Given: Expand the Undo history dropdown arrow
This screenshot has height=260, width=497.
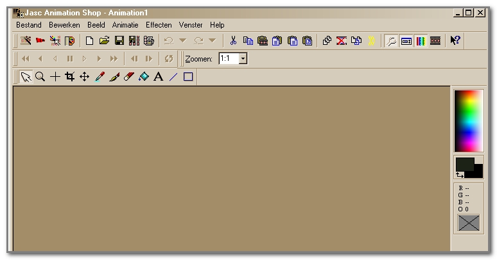Looking at the screenshot, I should (x=182, y=40).
